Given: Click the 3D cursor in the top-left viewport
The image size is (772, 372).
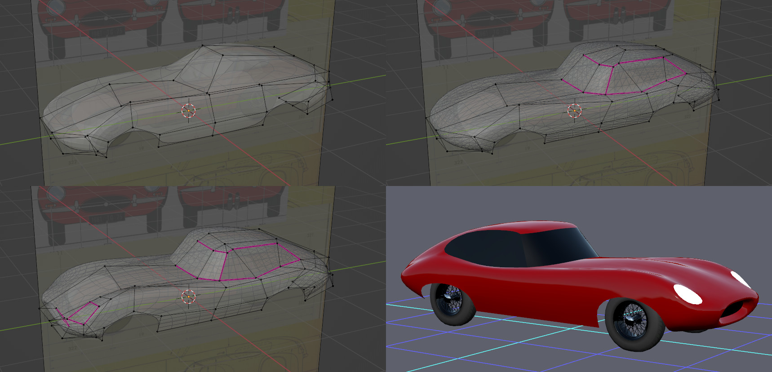Looking at the screenshot, I should click(189, 111).
